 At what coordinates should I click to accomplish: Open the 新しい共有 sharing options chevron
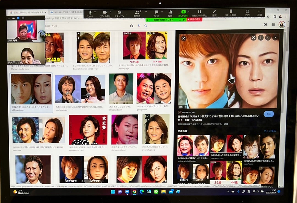pyautogui.click(x=188, y=12)
